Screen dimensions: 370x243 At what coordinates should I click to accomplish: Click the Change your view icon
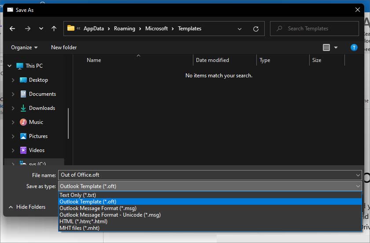tap(326, 47)
